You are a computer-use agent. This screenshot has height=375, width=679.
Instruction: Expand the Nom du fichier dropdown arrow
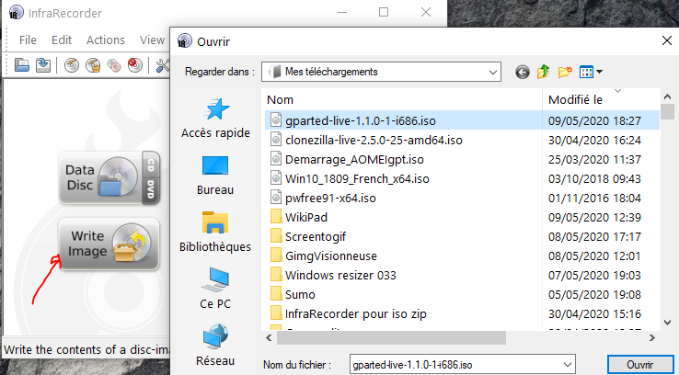point(568,365)
